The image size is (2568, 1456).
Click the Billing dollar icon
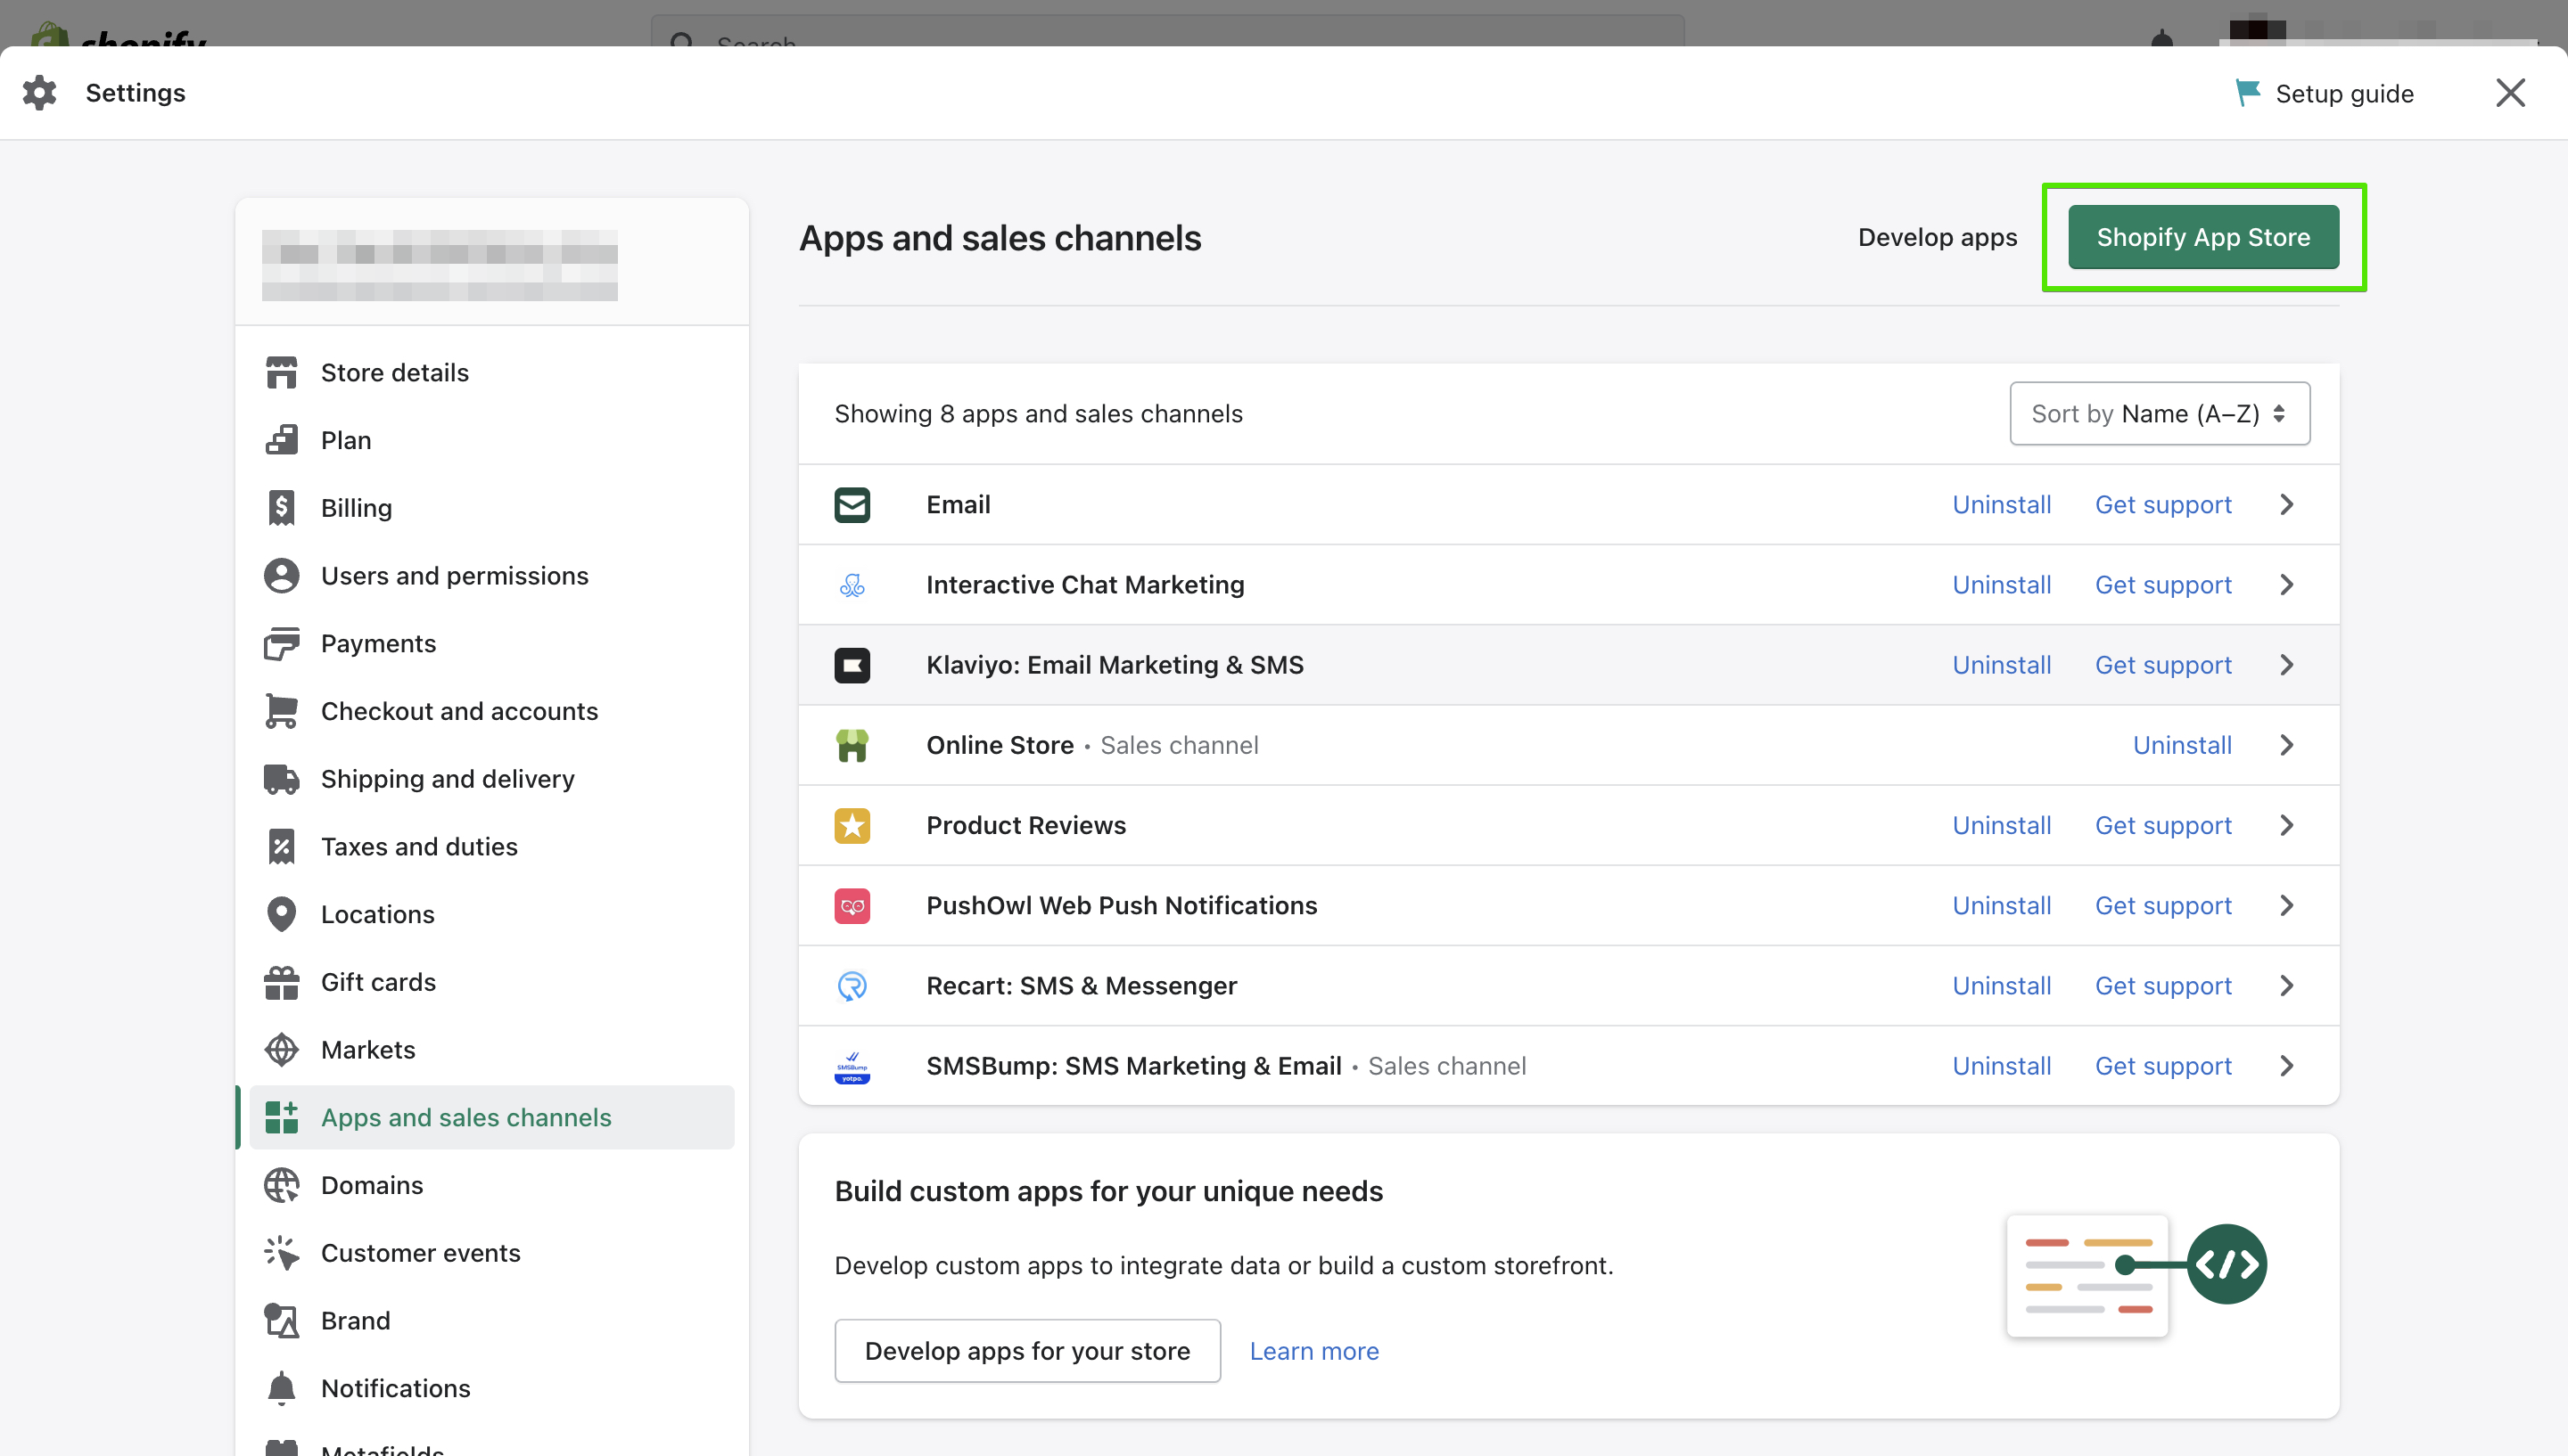coord(281,508)
